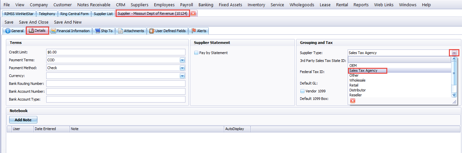Open the Payment Terms dropdown
The width and height of the screenshot is (462, 153).
click(x=182, y=60)
